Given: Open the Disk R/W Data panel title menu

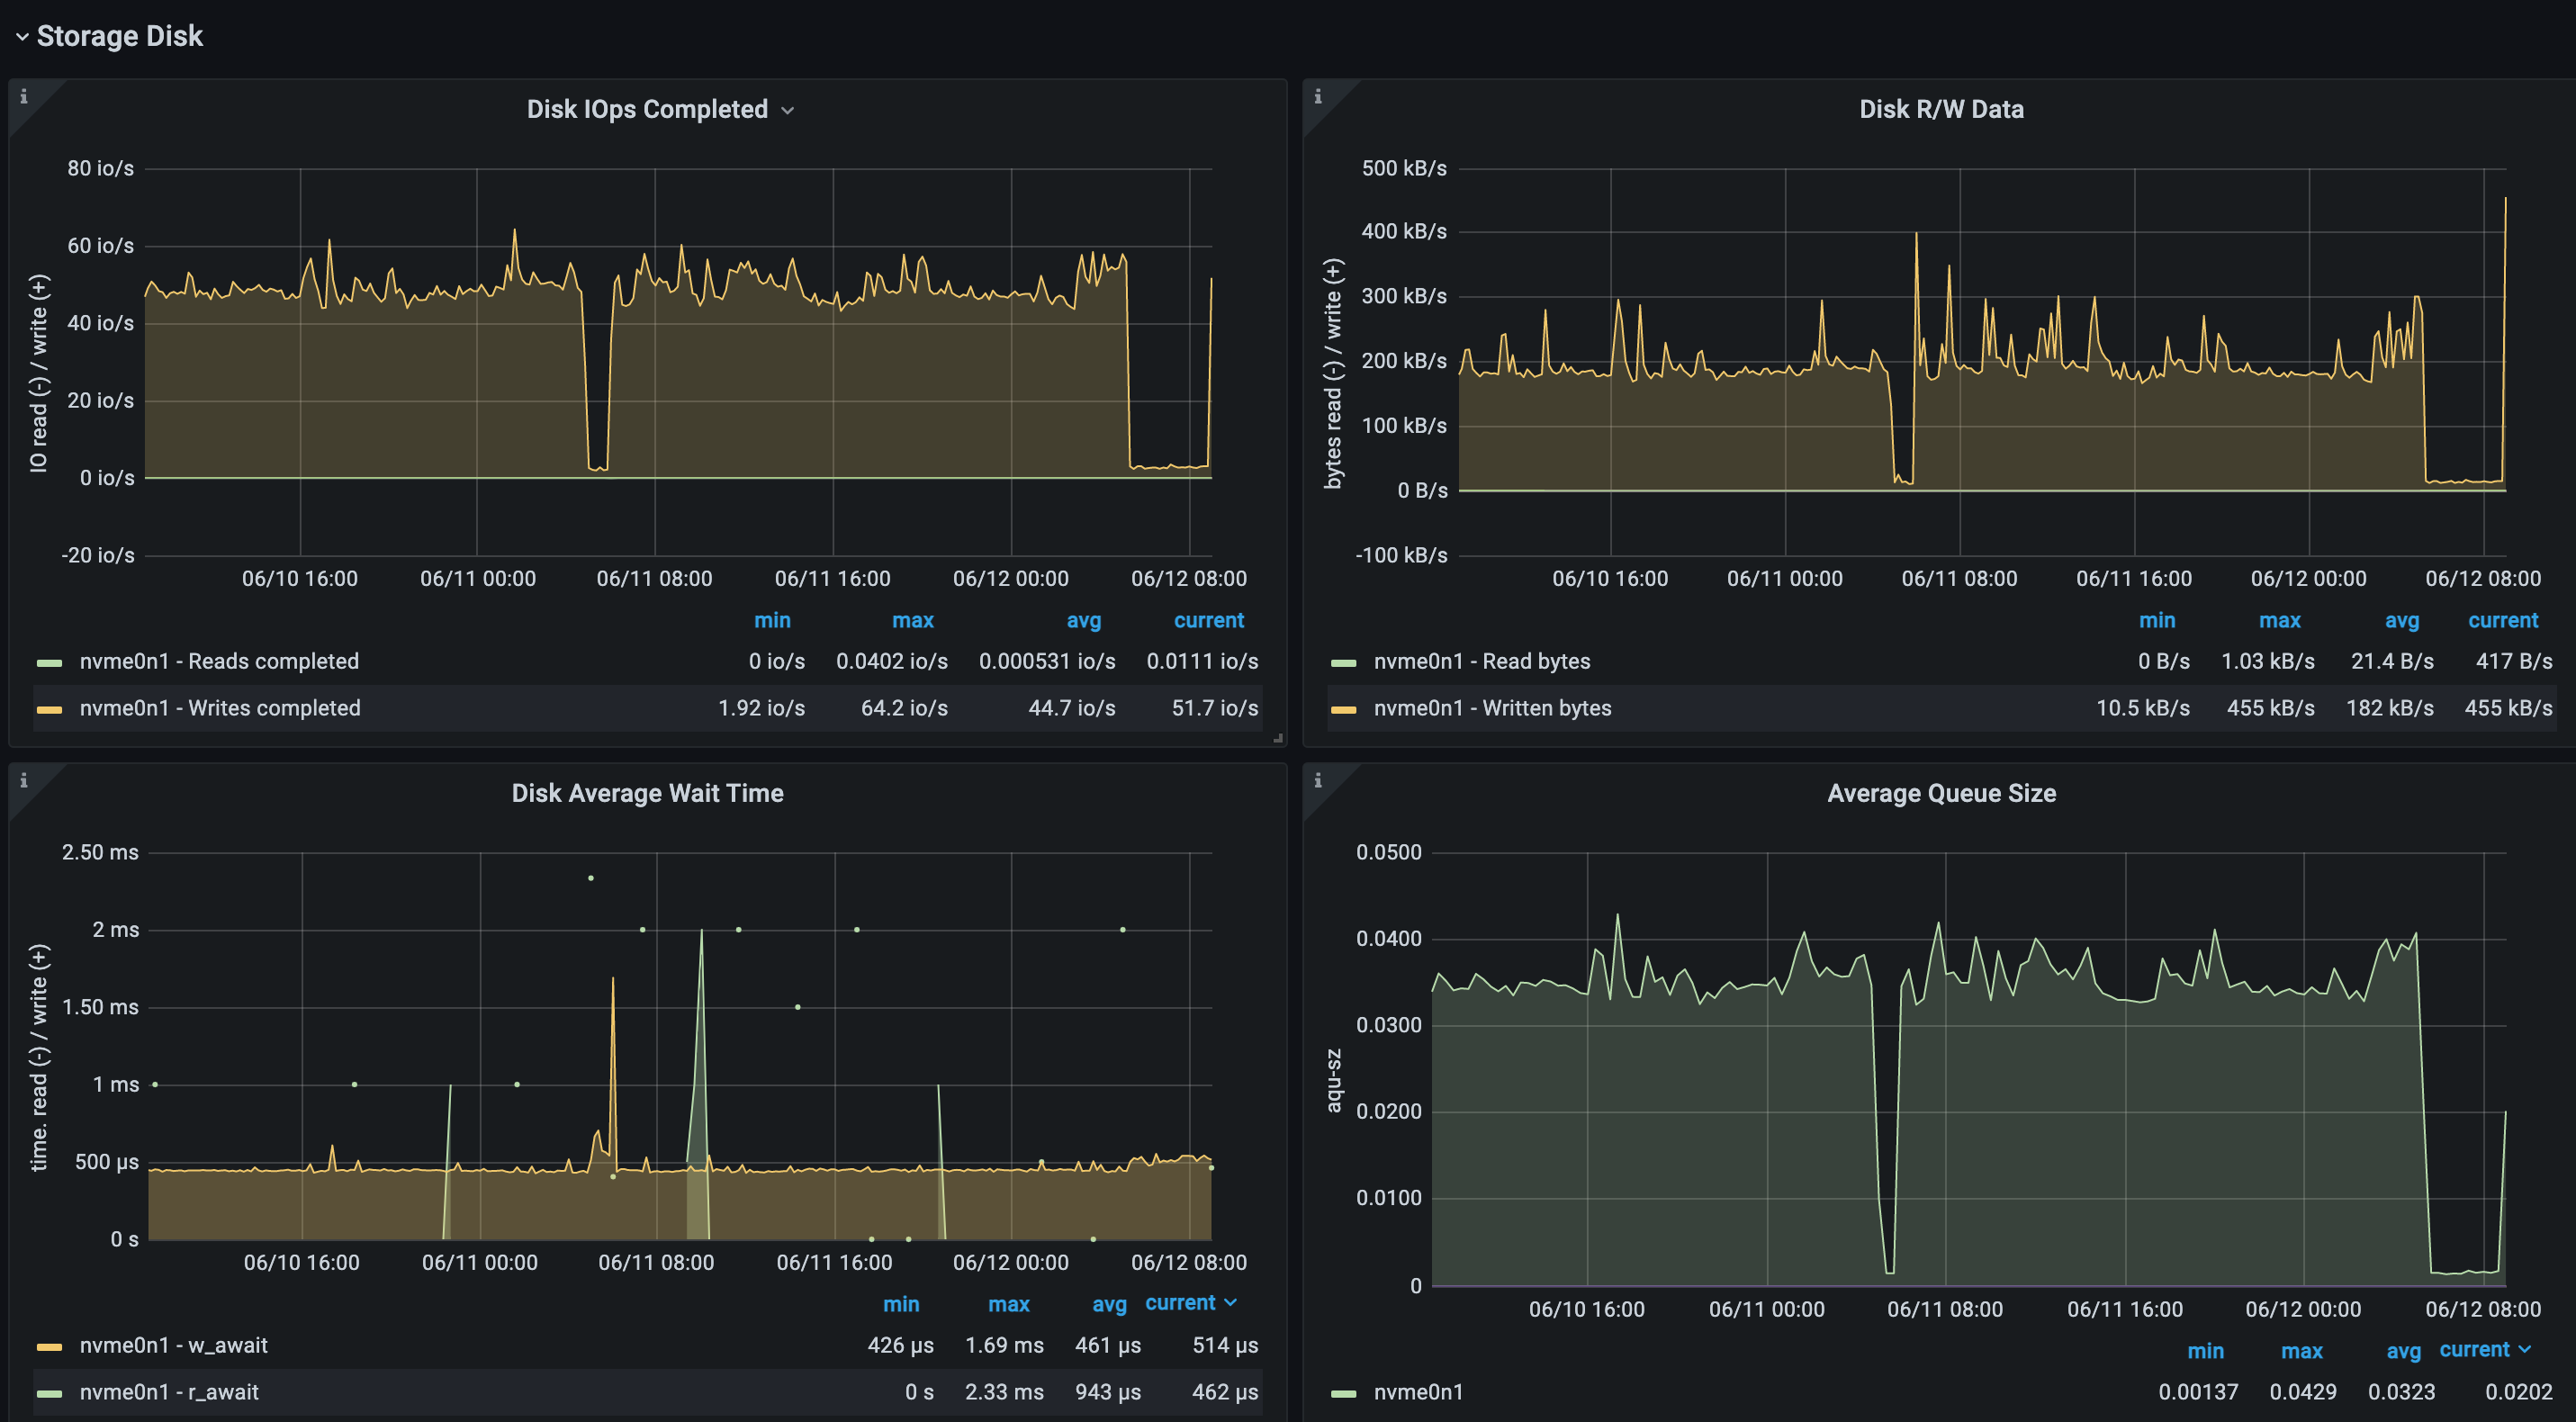Looking at the screenshot, I should point(1941,109).
